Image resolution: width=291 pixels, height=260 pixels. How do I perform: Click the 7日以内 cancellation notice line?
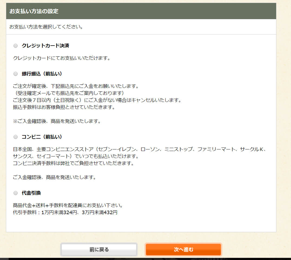(x=97, y=100)
